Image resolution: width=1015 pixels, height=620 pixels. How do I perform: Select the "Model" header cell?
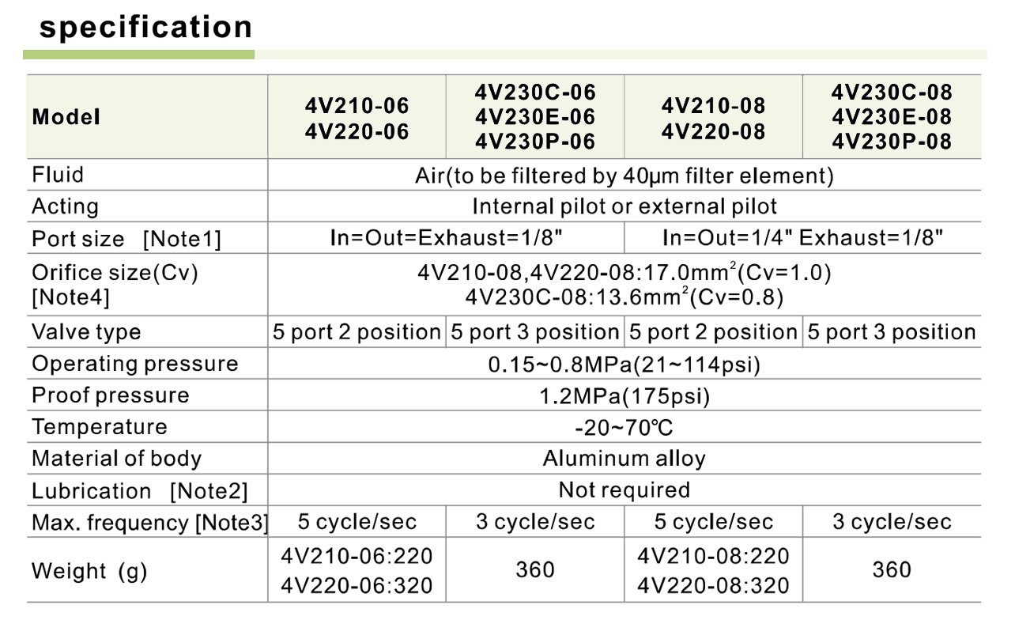coord(66,117)
